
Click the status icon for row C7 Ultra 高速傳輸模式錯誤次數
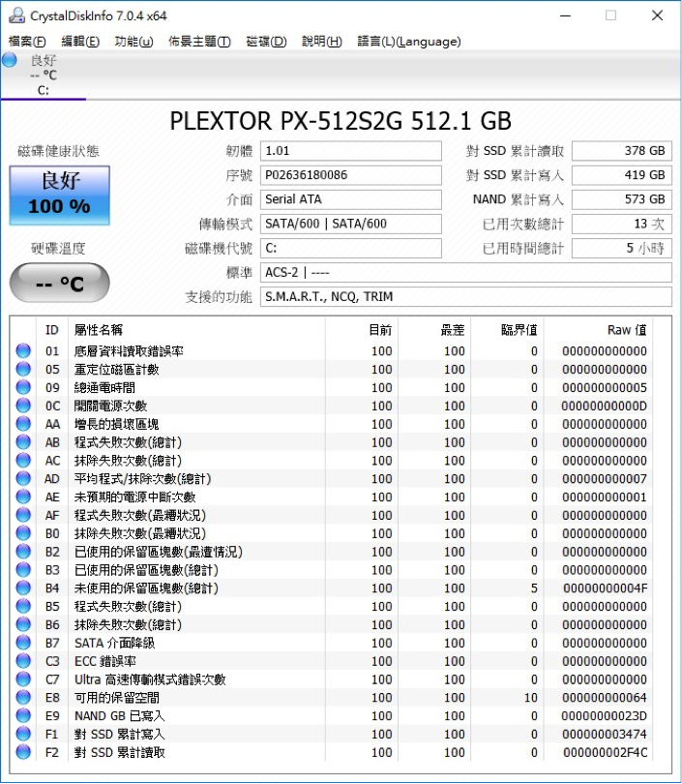[x=23, y=679]
